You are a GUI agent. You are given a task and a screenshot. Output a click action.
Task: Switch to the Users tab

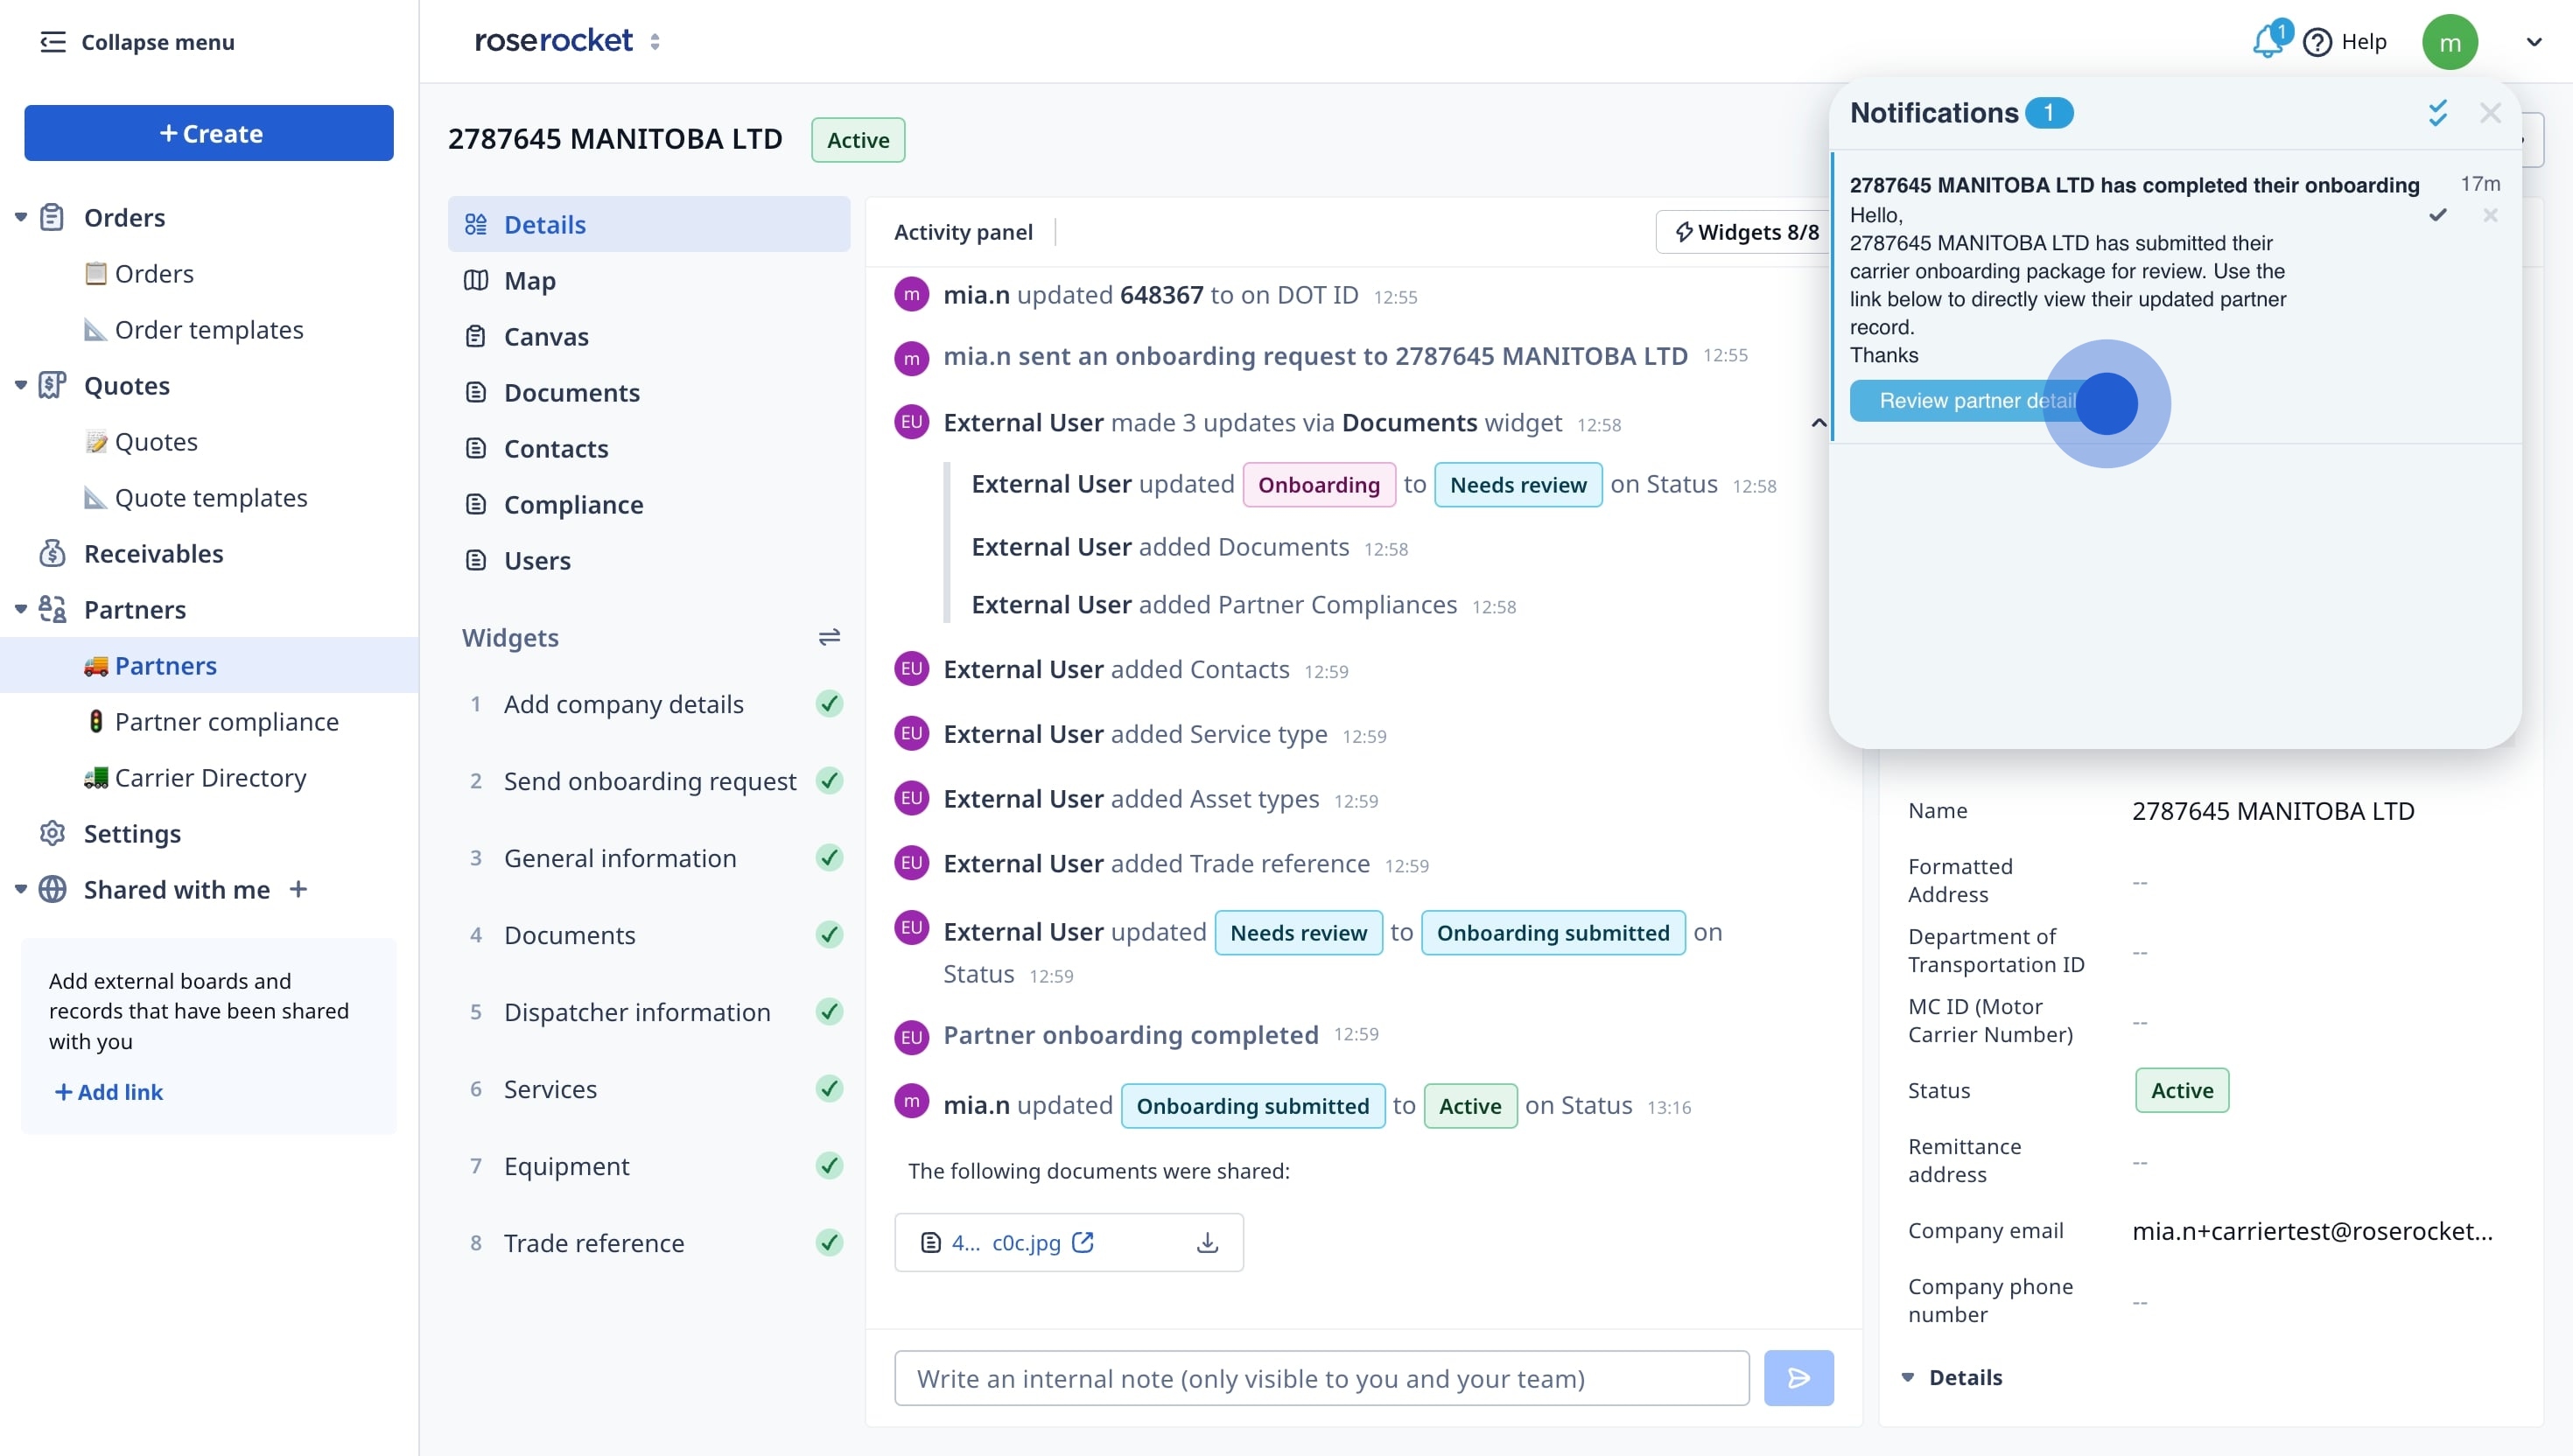point(649,561)
